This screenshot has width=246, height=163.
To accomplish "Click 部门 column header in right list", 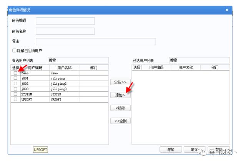I will (214, 67).
